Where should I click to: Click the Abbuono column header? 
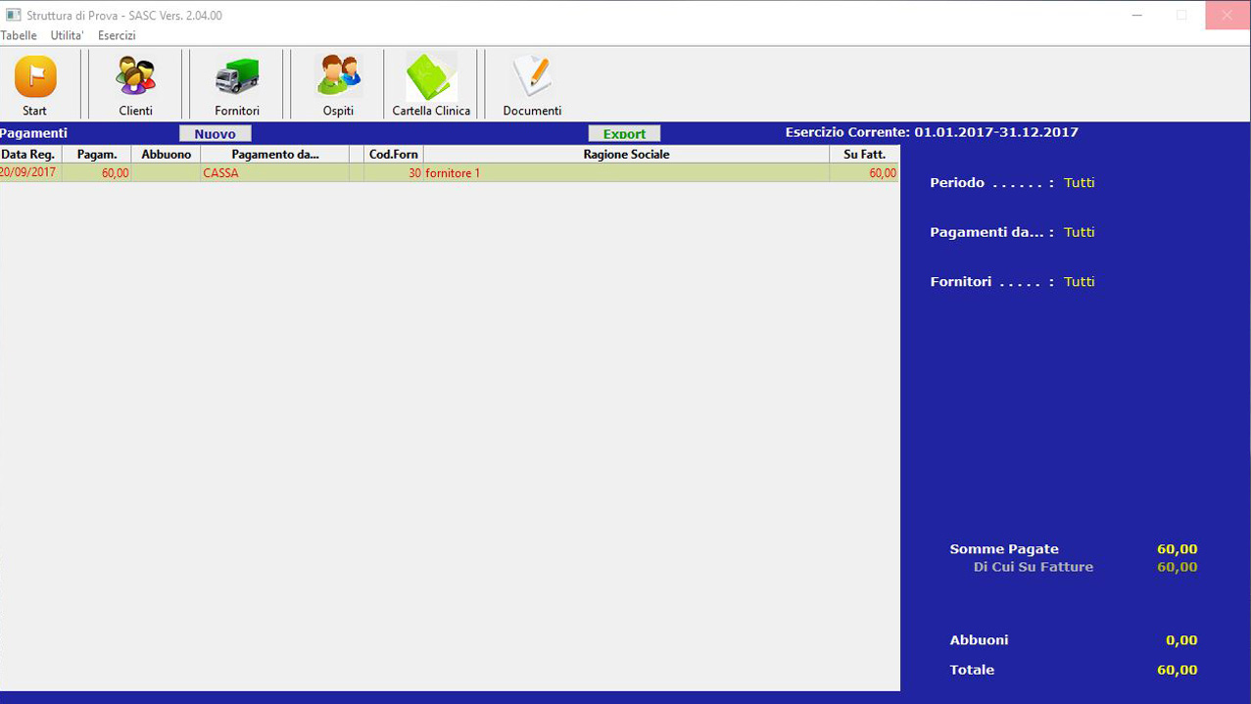coord(167,155)
